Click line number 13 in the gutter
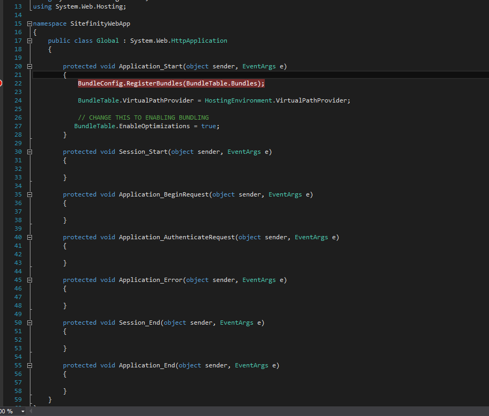The height and width of the screenshot is (416, 489). [18, 6]
